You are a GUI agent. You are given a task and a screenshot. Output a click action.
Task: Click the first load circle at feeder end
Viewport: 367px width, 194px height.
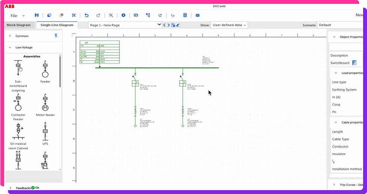point(135,126)
